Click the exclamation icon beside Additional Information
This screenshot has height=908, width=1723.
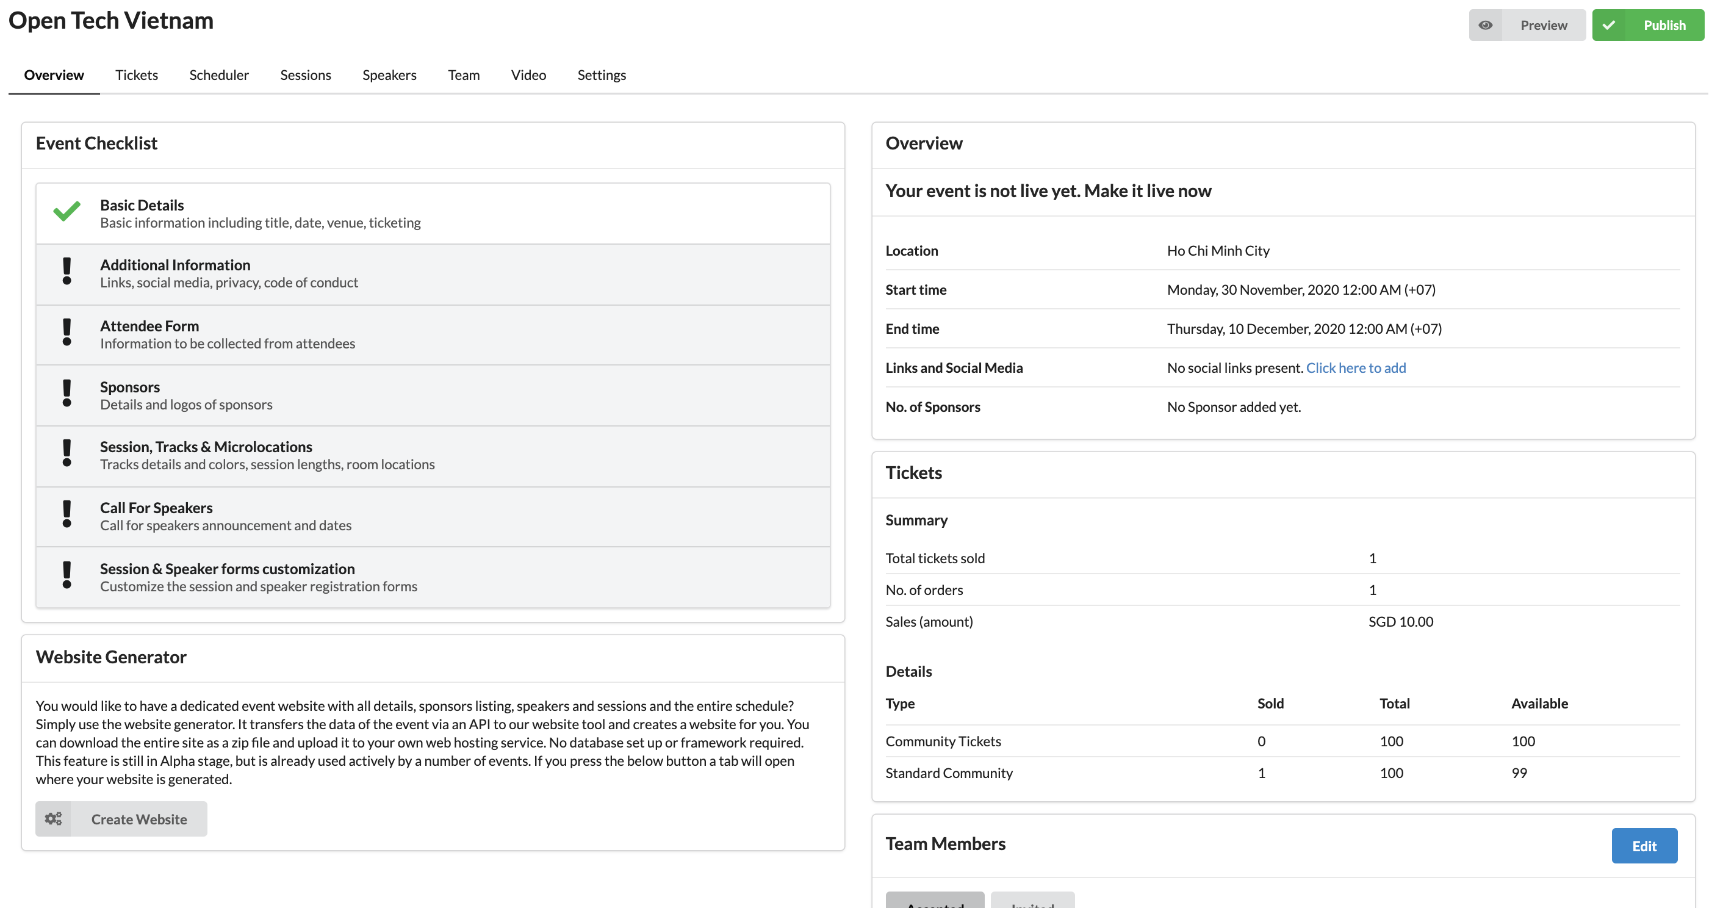[x=67, y=272]
